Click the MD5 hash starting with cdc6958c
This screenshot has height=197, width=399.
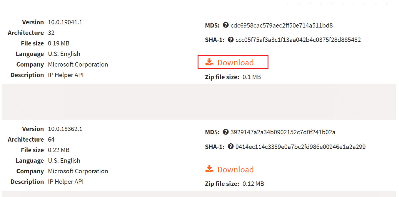pos(281,26)
